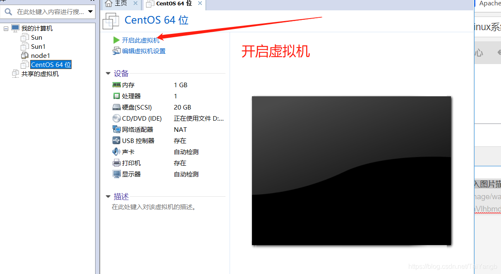Click the 存在 value for USB 控制器

tap(180, 141)
